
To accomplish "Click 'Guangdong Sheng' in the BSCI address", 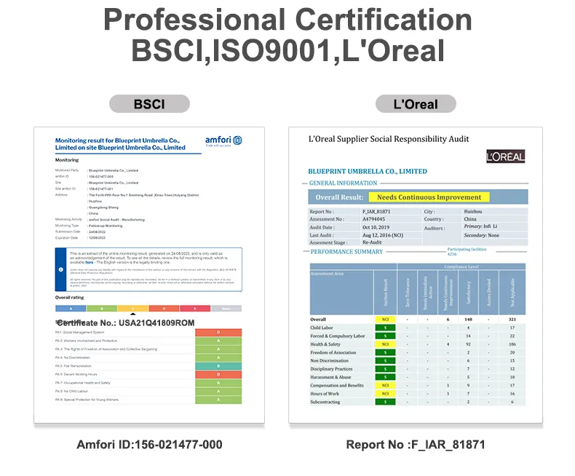I will (103, 207).
